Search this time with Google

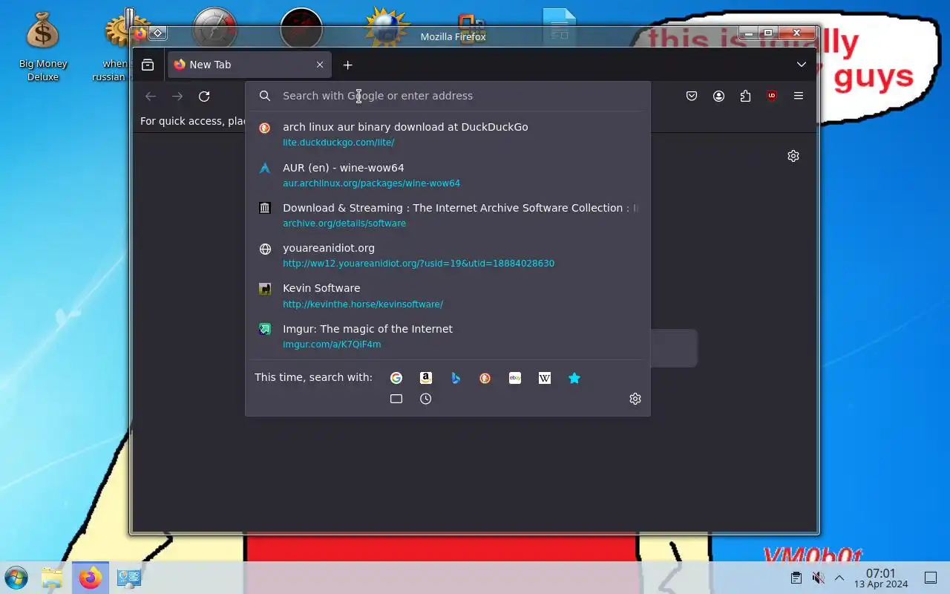click(396, 378)
